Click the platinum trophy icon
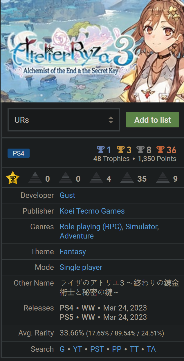Screen dimensions: 184x361 (100, 149)
